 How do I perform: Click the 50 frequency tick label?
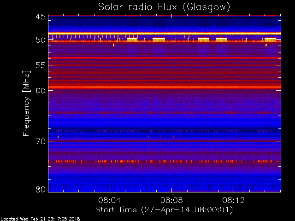pos(41,40)
